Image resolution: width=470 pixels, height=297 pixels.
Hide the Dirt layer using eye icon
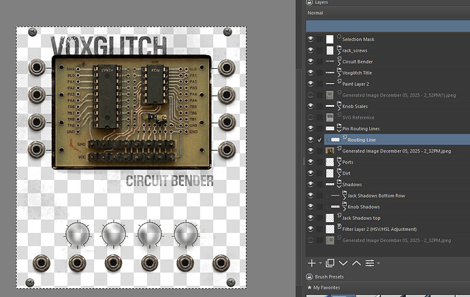[311, 173]
